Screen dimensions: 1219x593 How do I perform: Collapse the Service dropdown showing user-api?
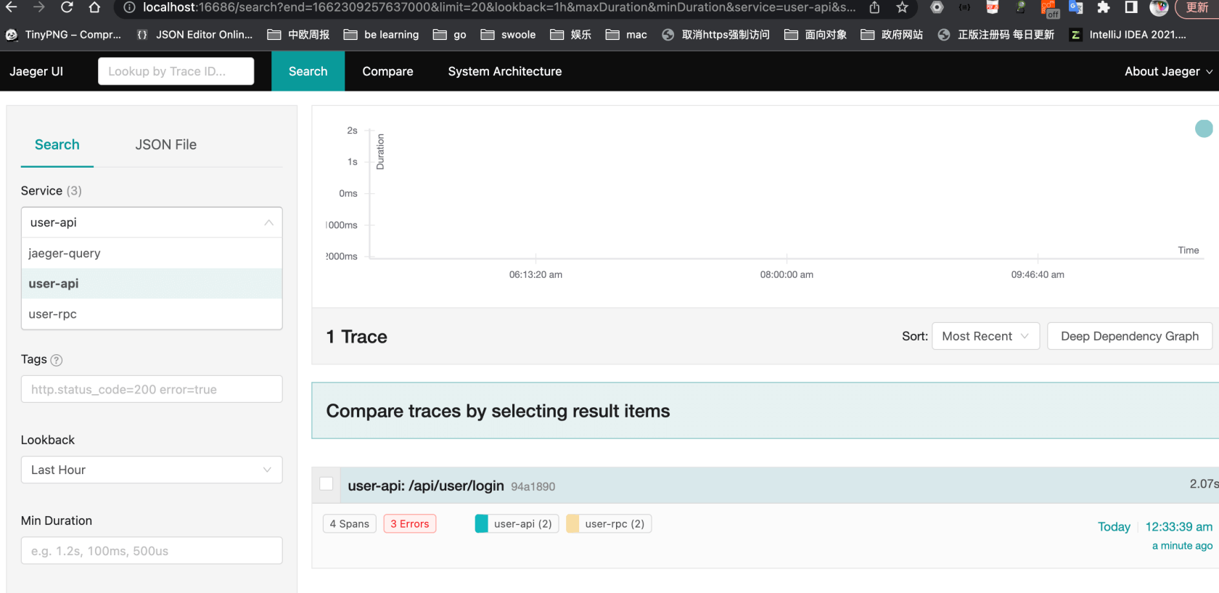pos(152,222)
